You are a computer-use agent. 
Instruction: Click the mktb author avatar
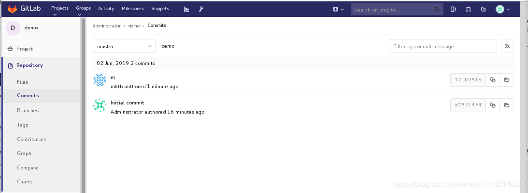tap(100, 80)
